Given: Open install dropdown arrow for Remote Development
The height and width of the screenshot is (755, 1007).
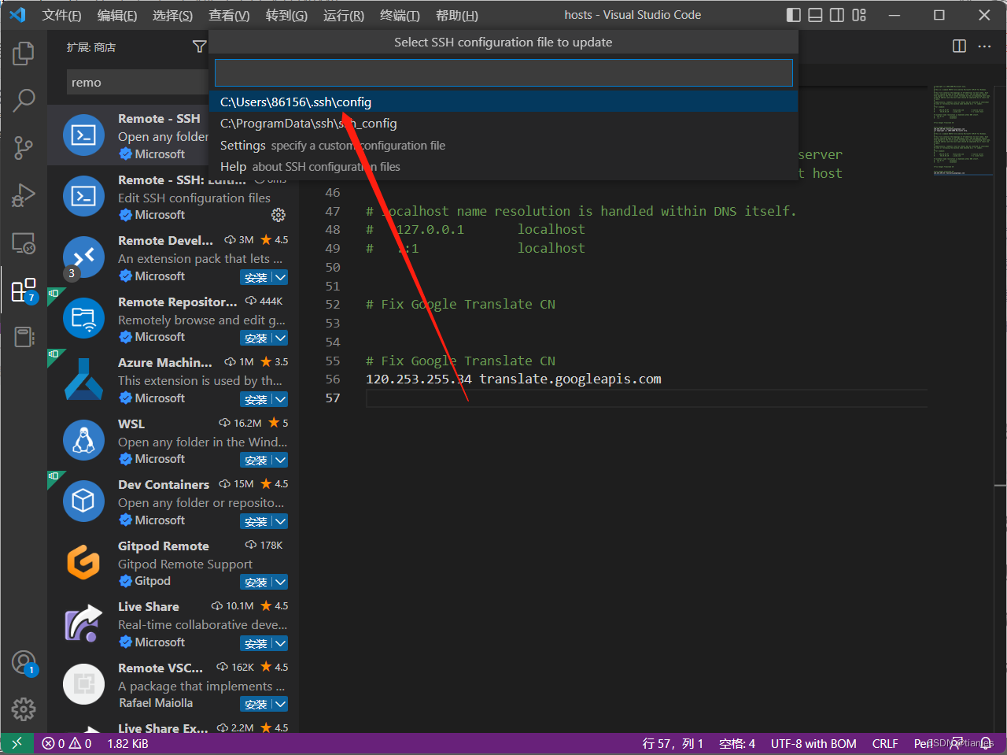Looking at the screenshot, I should click(x=280, y=277).
